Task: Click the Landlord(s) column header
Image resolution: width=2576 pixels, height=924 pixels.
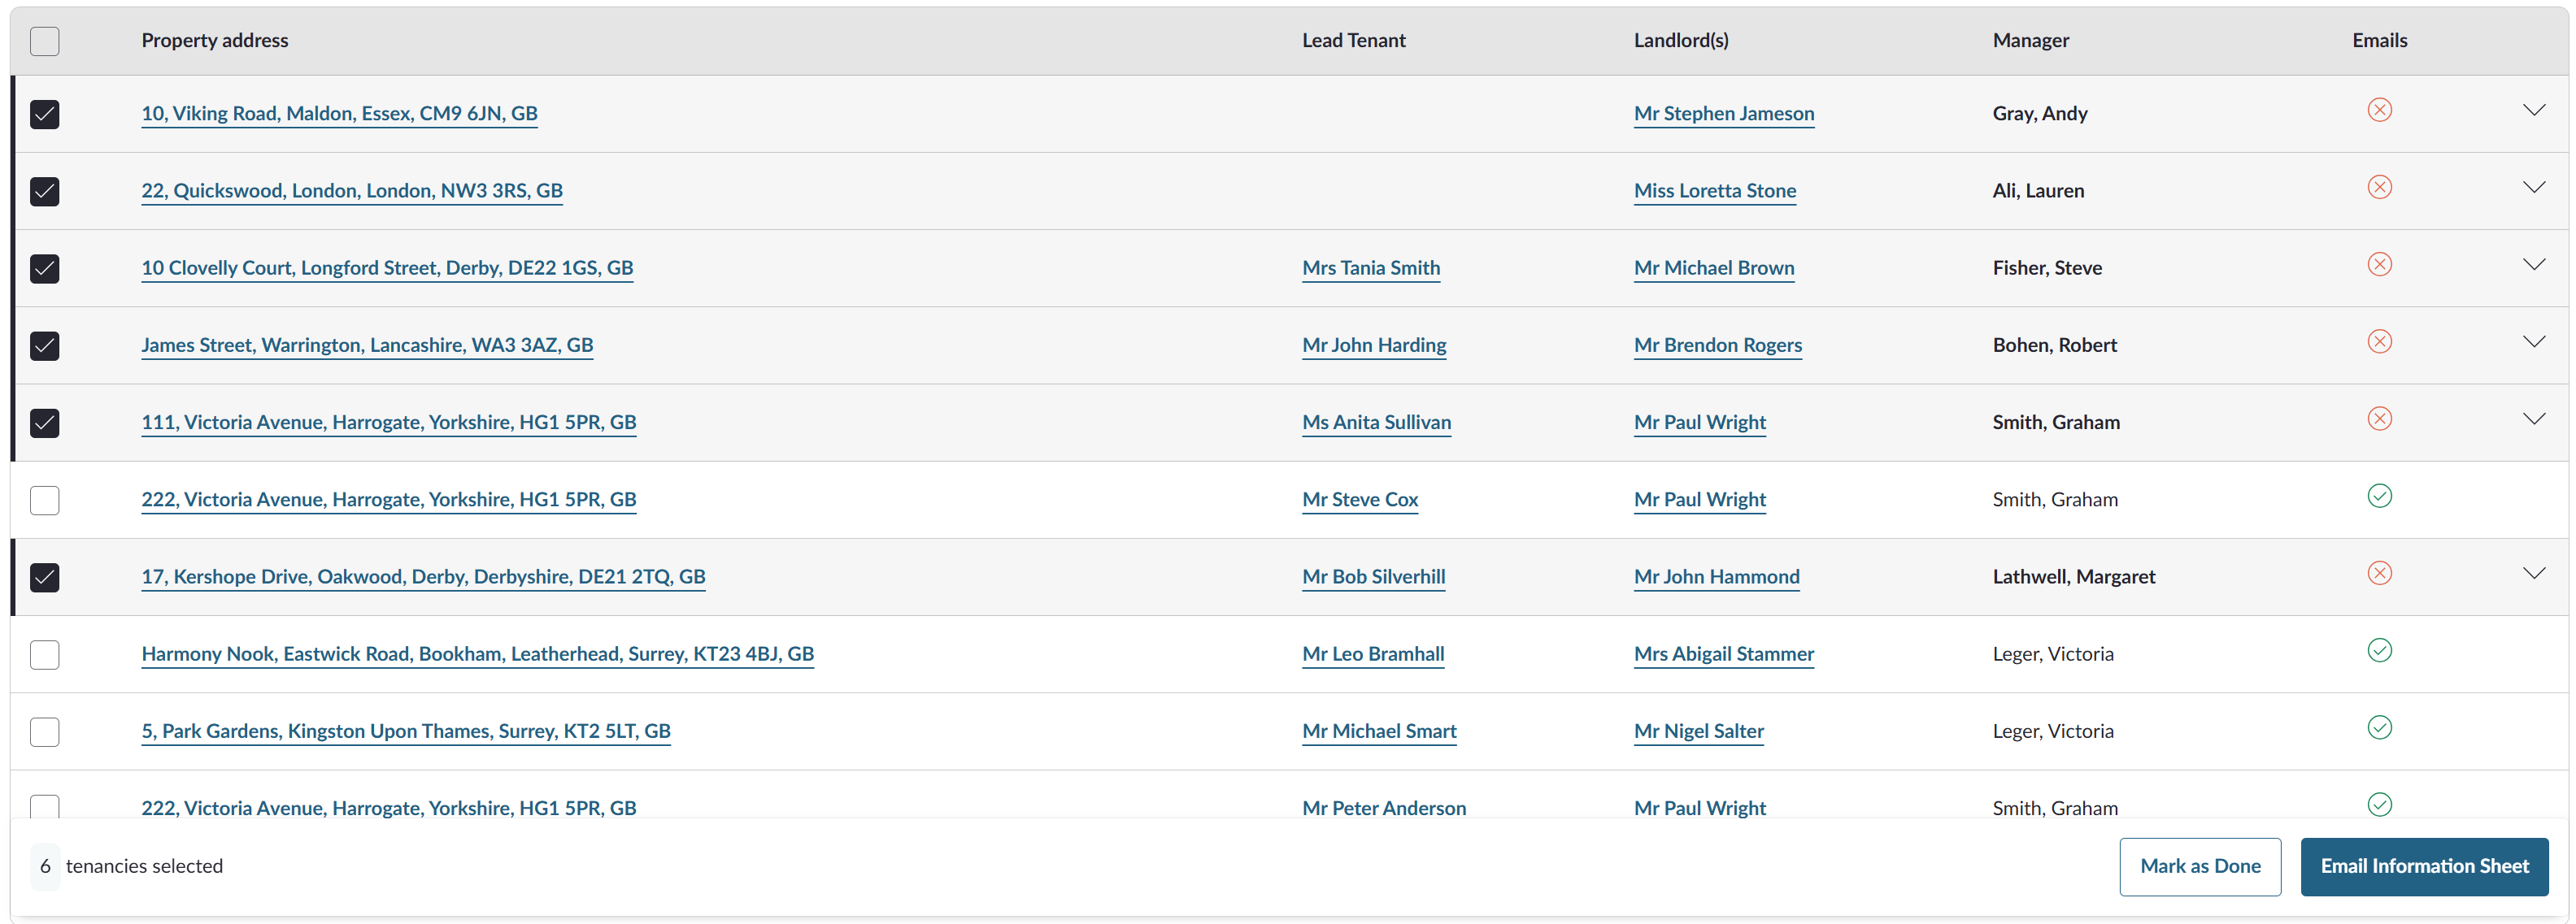Action: click(x=1680, y=40)
